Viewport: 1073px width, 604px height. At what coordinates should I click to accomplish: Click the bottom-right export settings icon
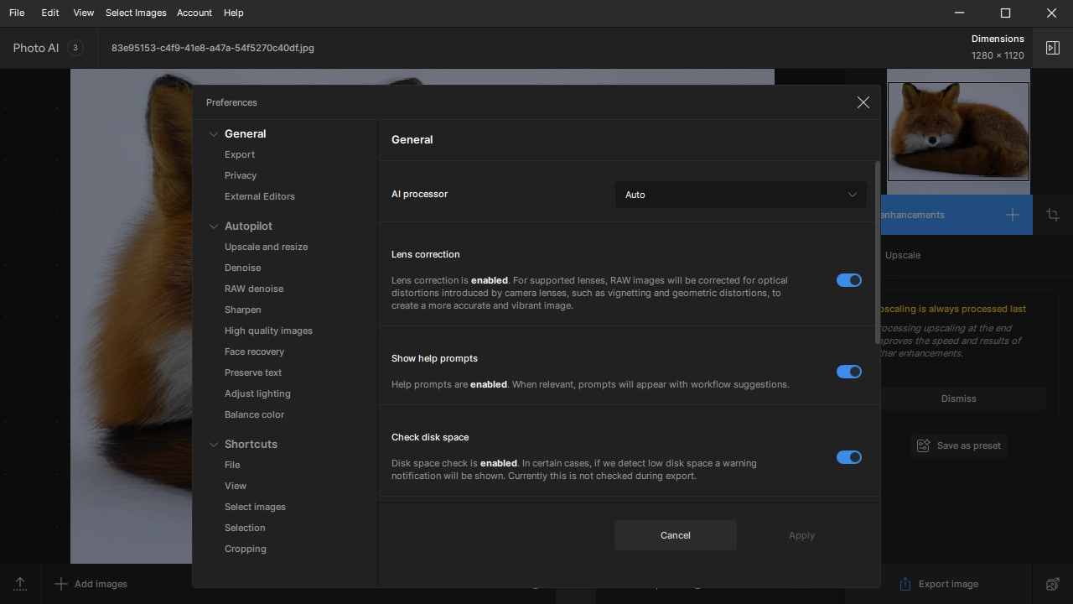(x=1053, y=584)
